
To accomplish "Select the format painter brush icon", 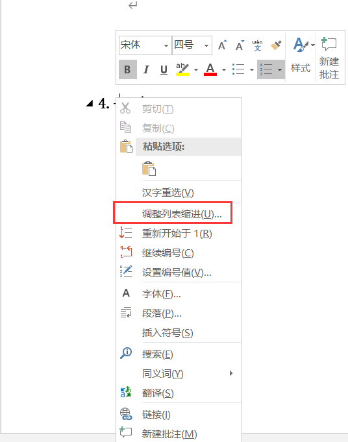I will coord(275,45).
